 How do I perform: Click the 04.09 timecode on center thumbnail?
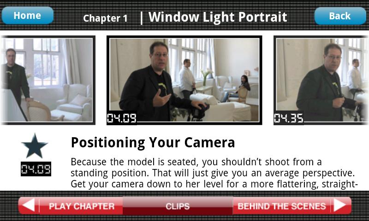pyautogui.click(x=122, y=118)
